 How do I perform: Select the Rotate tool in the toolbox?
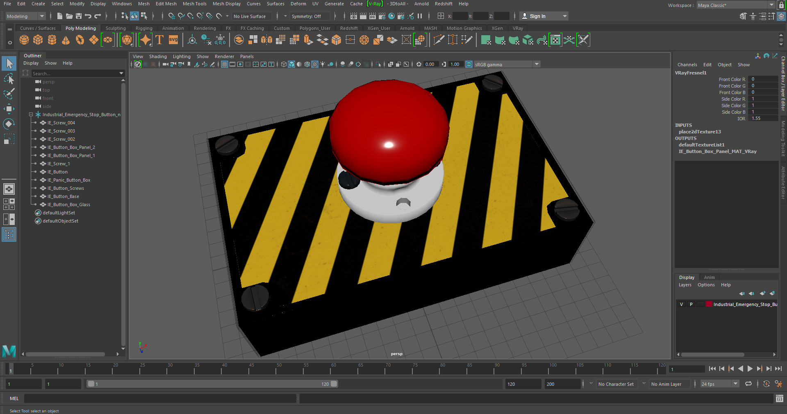9,124
